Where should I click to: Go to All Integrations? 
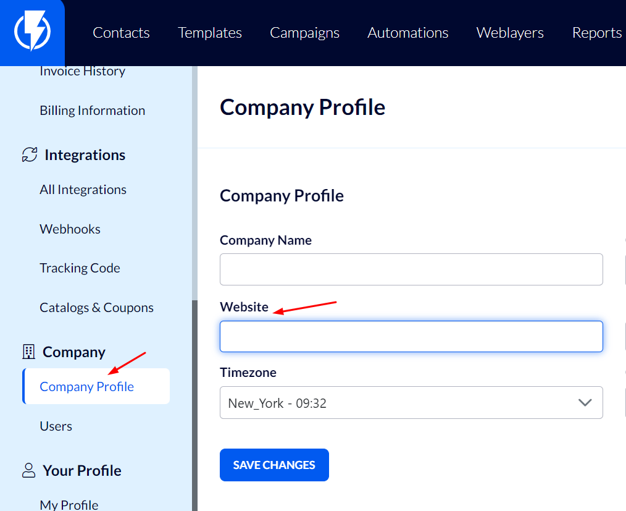(83, 189)
